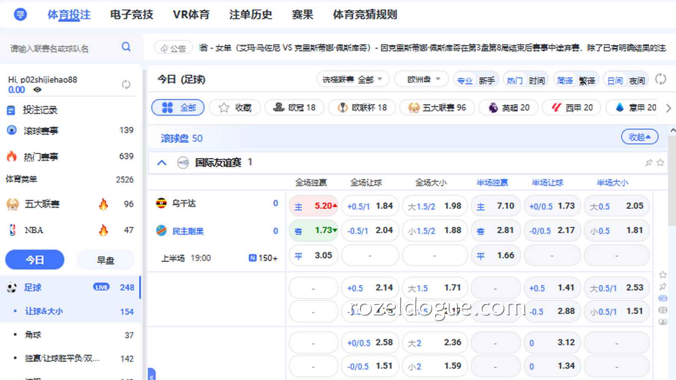
Task: Select the 早盘 early market toggle
Action: tap(106, 260)
